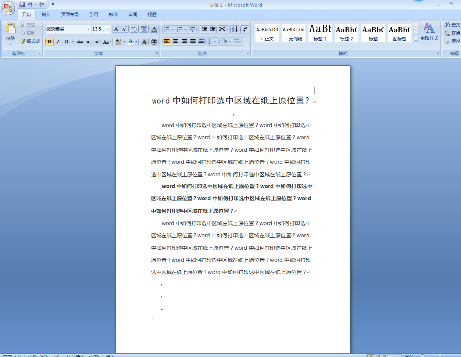
Task: Apply text highlight color
Action: (118, 42)
